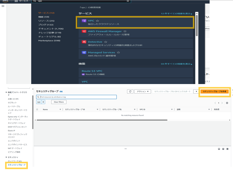The image size is (233, 175).
Task: Favorite the VPC service star
Action: click(x=98, y=21)
